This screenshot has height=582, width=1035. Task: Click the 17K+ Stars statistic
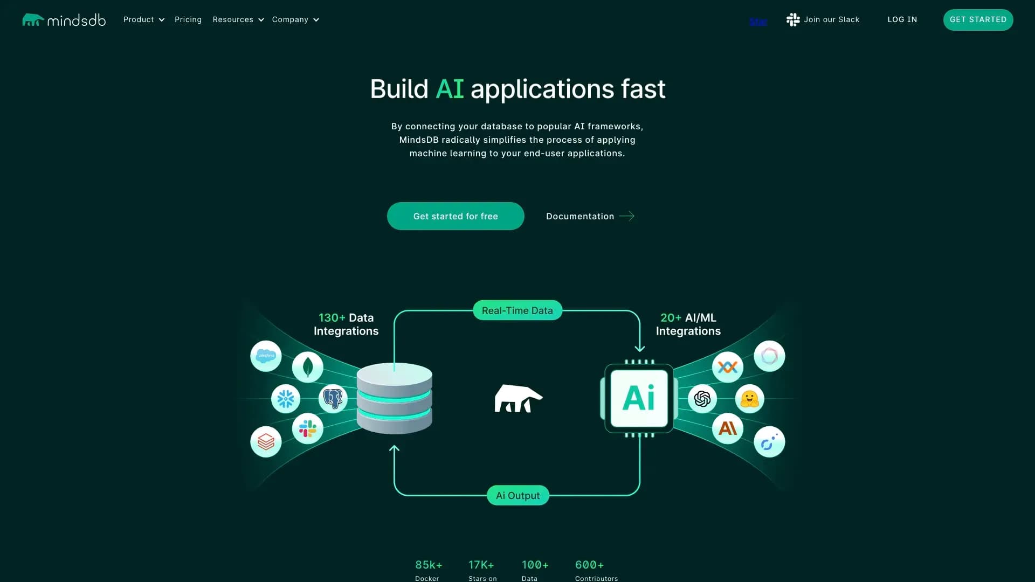coord(482,570)
